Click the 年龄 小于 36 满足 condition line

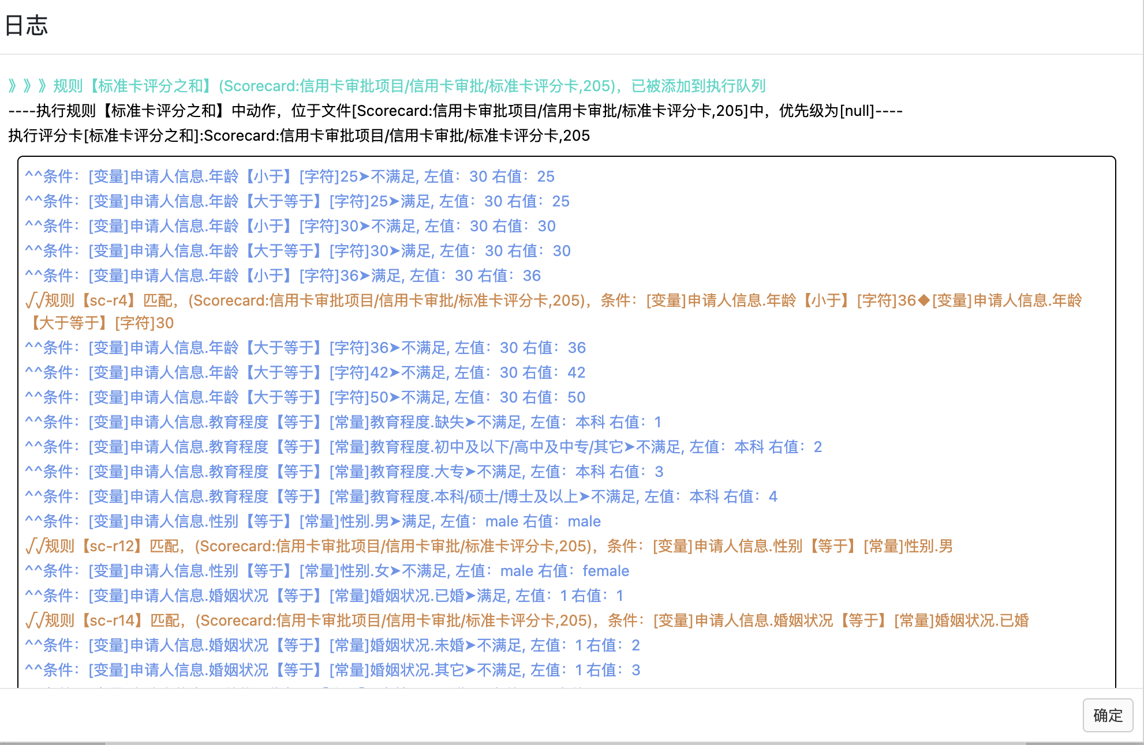[283, 276]
